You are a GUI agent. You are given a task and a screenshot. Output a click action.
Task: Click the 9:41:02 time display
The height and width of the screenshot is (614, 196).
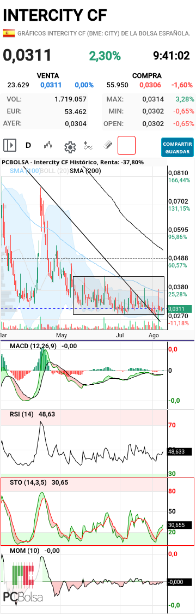pyautogui.click(x=171, y=56)
